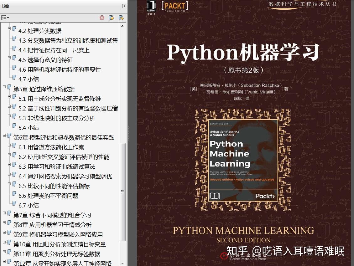Go to bookmark 5.3 非线性映射的核主成分分析

point(57,118)
